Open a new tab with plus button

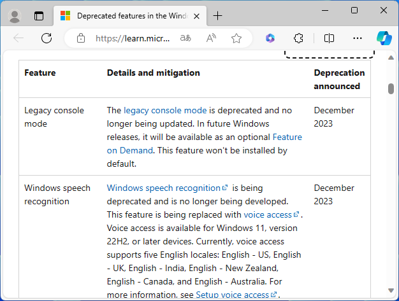[x=218, y=15]
